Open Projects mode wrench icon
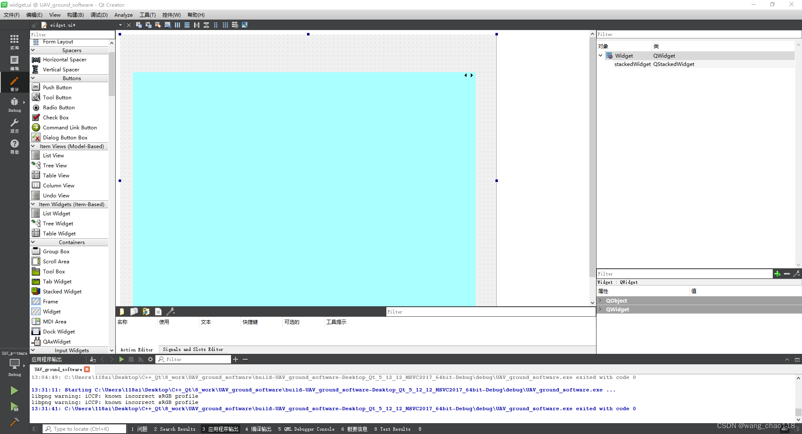Screen dimensions: 802x434 (14, 125)
